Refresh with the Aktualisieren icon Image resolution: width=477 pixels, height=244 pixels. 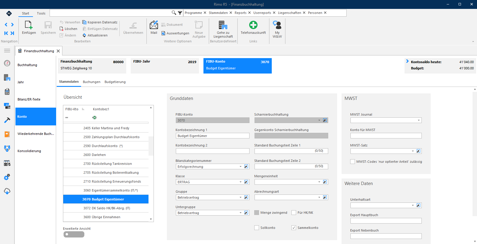pos(84,35)
